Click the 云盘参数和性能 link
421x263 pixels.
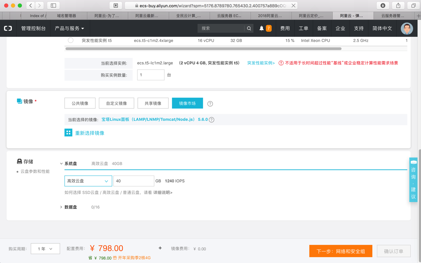tap(35, 171)
